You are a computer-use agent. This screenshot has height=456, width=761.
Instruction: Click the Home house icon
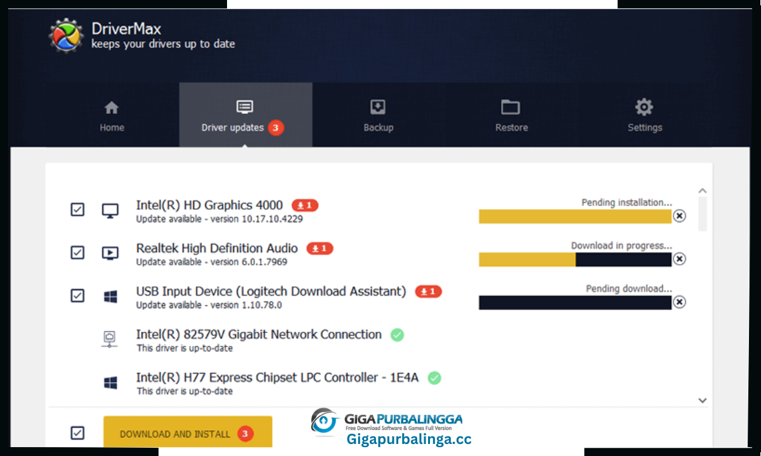112,107
